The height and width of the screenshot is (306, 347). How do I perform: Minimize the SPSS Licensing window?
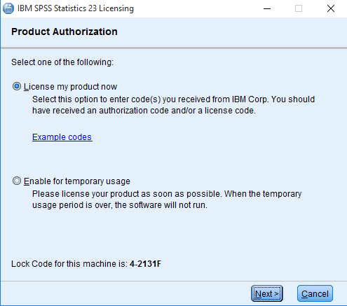pos(267,8)
